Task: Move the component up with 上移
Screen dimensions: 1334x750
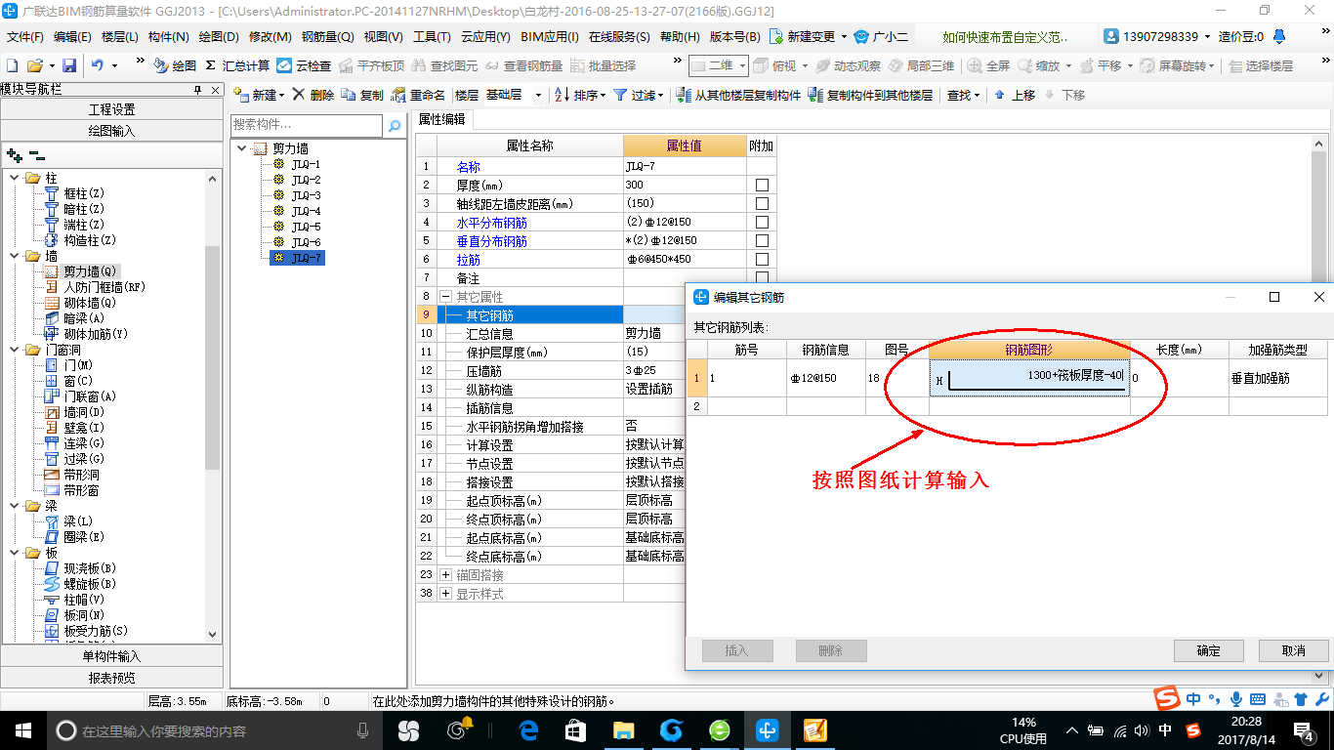Action: (1015, 95)
